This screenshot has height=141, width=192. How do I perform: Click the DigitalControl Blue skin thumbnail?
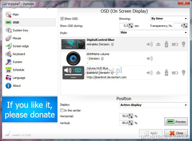(x=73, y=44)
